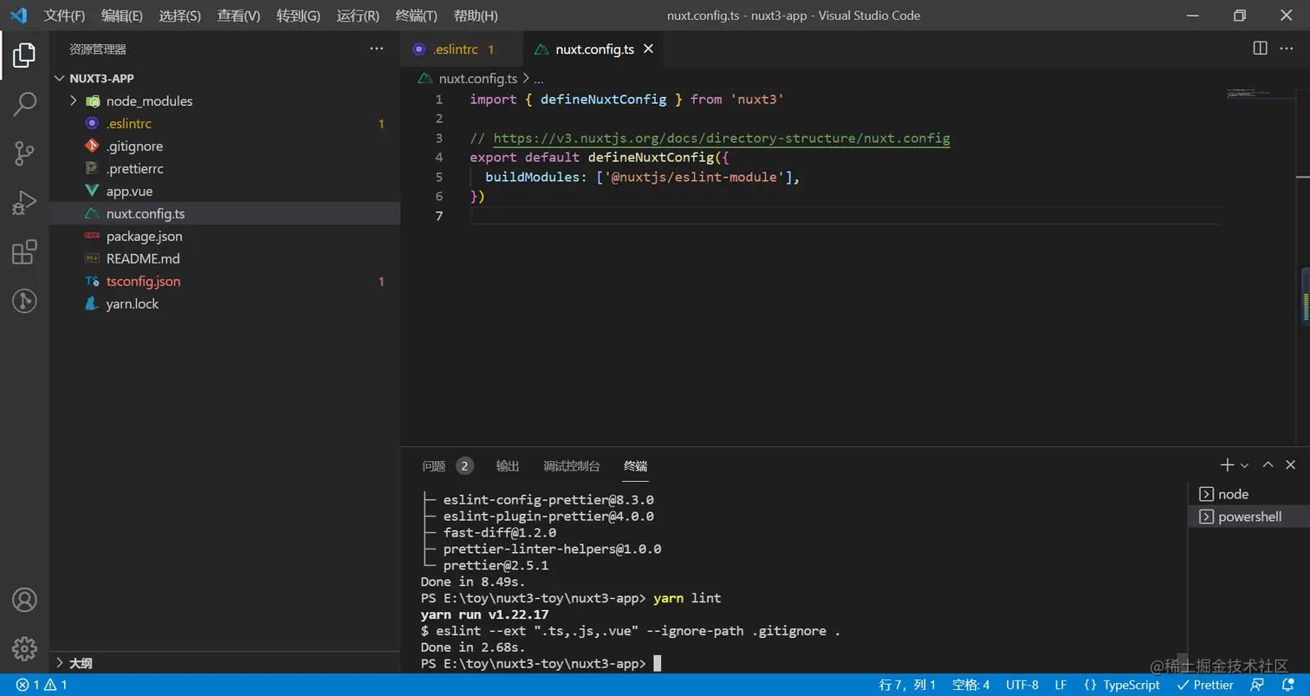Open the 终端(T) menu
Viewport: 1310px width, 696px height.
[416, 16]
